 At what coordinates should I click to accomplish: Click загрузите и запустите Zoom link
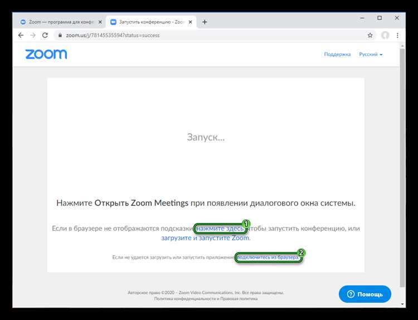[205, 238]
